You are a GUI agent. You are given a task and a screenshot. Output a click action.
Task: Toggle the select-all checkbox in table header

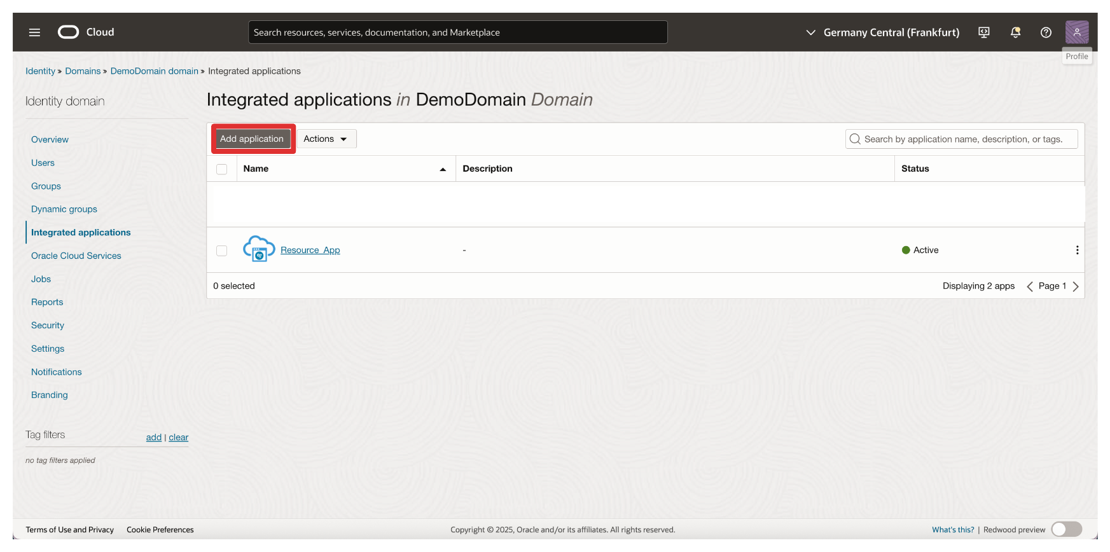[x=221, y=169]
